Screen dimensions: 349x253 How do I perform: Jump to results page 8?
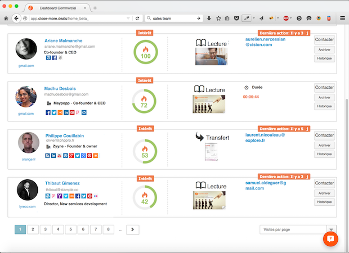tap(107, 229)
